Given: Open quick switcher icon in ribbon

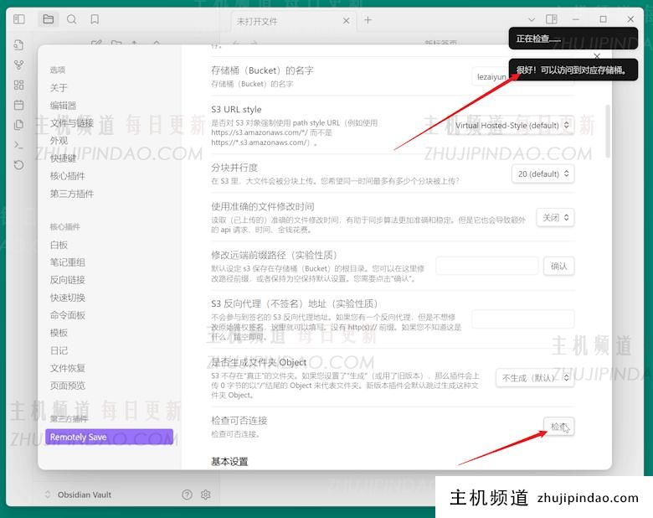Looking at the screenshot, I should tap(18, 44).
